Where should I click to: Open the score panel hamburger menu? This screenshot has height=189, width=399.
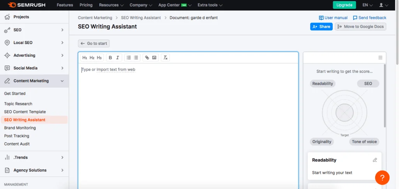[380, 58]
